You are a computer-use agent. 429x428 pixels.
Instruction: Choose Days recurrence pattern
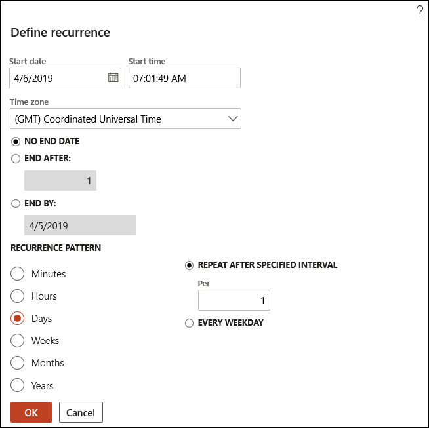(x=18, y=319)
